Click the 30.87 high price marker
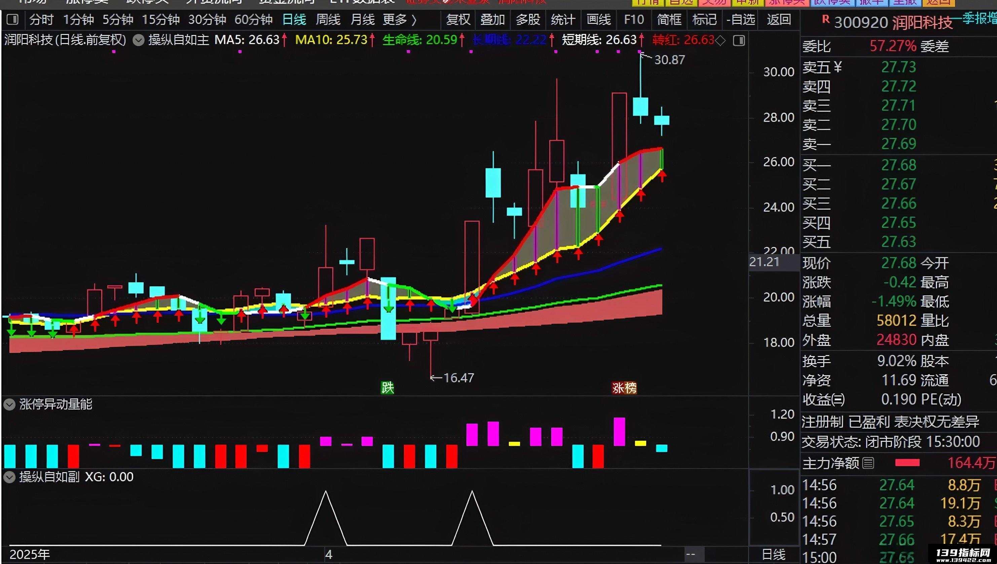 coord(669,60)
